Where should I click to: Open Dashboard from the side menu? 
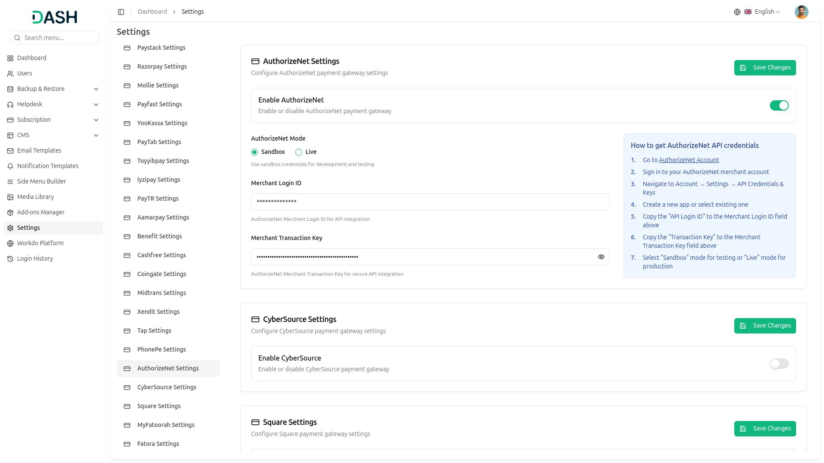point(53,58)
